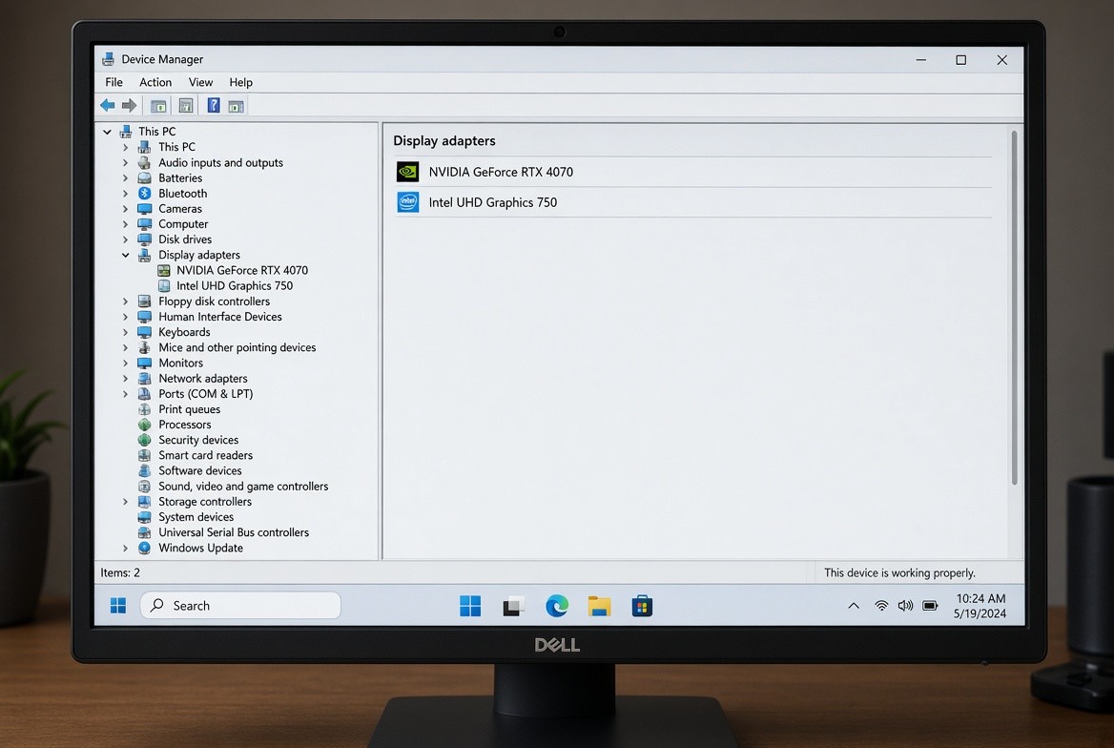Click the Security devices icon in the tree

pos(144,440)
